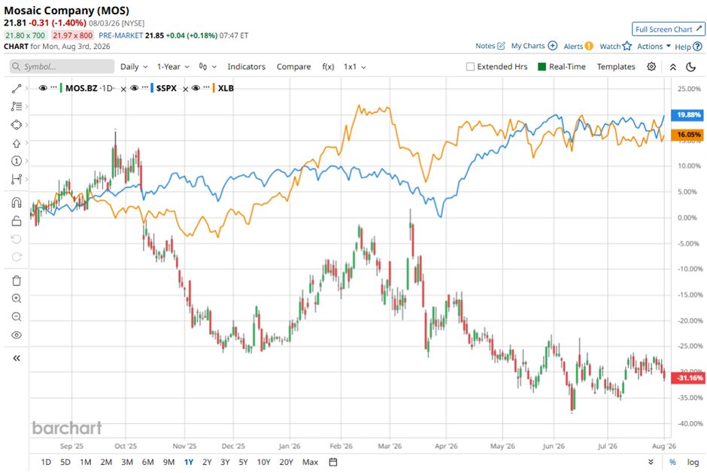
Task: Open the custom date range calendar
Action: (x=333, y=462)
